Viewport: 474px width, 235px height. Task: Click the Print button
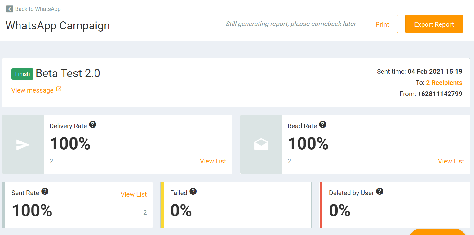coord(382,24)
